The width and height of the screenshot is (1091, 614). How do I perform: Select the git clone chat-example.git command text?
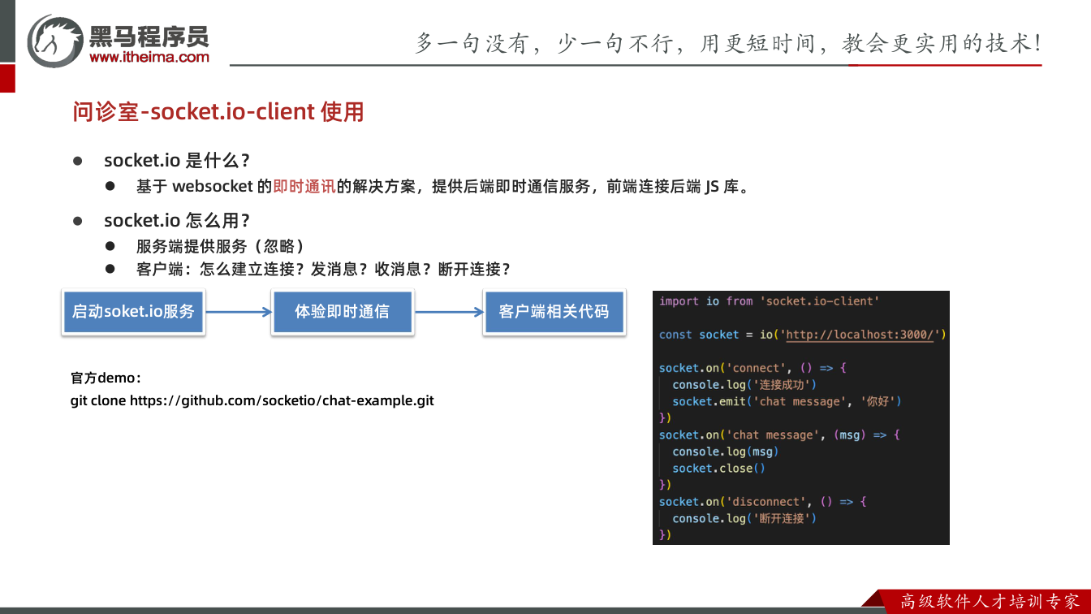(x=252, y=400)
